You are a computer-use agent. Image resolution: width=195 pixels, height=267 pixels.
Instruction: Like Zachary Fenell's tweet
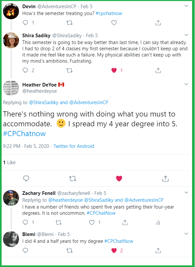point(92,222)
